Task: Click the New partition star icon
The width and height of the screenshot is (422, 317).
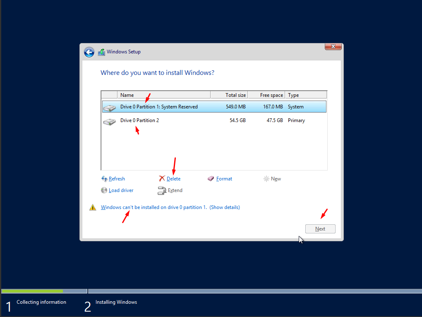Action: (266, 179)
